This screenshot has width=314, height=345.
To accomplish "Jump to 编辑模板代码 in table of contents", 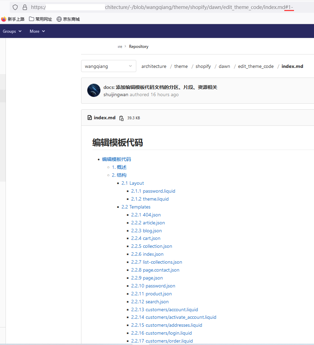I will click(116, 159).
